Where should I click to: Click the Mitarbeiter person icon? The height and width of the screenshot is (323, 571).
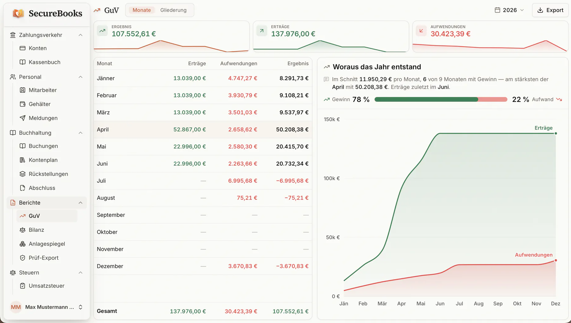(23, 90)
